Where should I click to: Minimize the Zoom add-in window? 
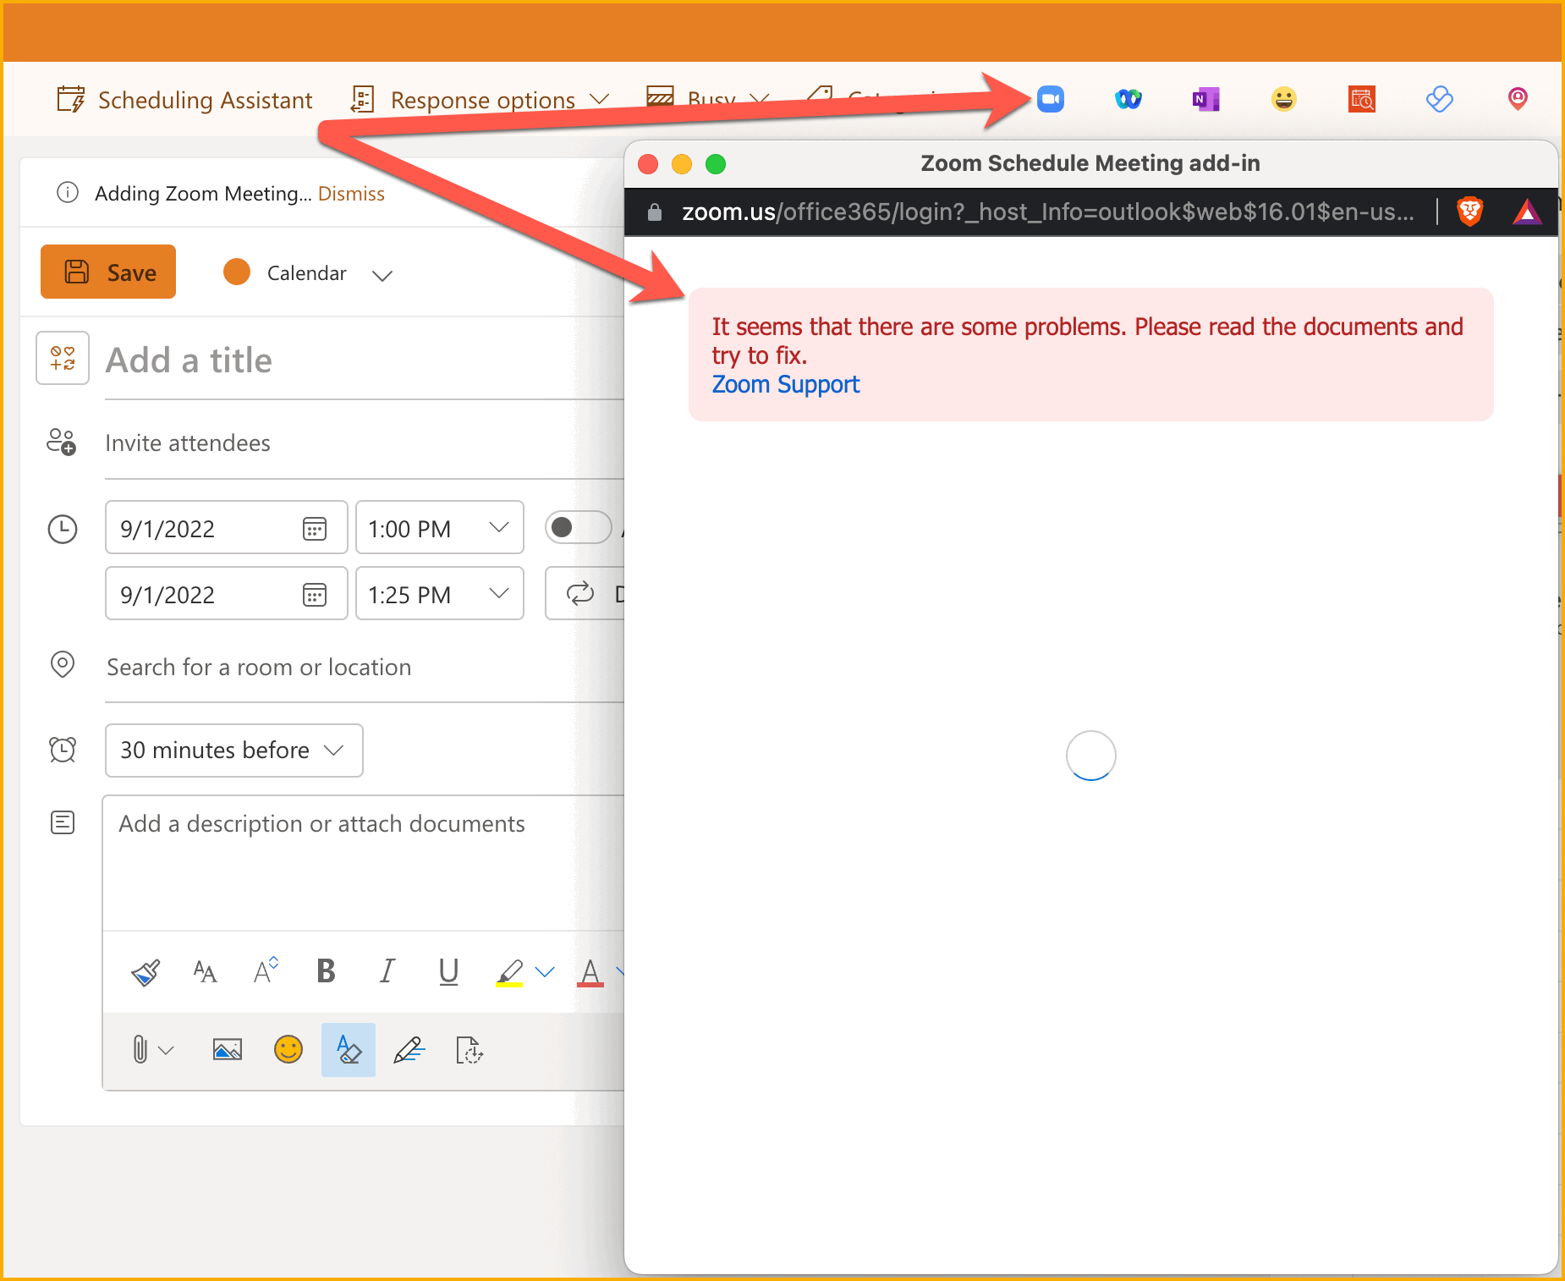click(682, 163)
